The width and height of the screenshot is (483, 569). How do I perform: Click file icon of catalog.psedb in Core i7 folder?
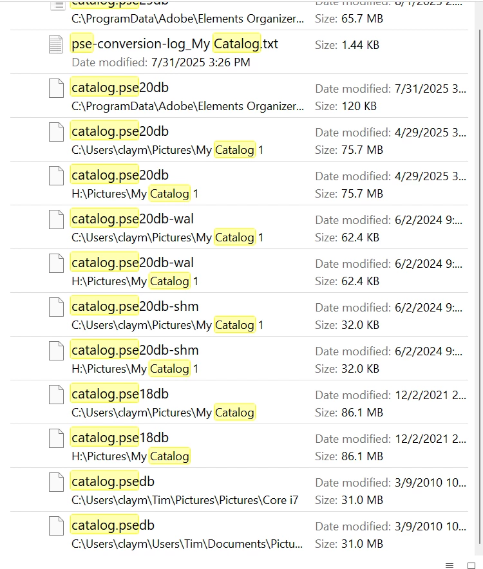pyautogui.click(x=56, y=482)
